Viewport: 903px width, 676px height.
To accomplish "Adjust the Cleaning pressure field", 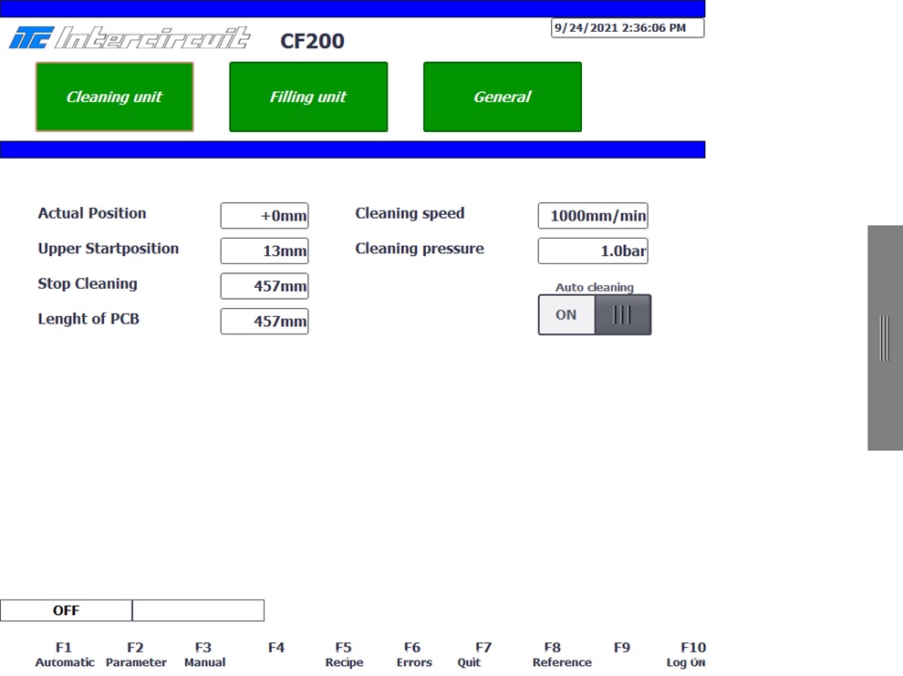I will (593, 251).
